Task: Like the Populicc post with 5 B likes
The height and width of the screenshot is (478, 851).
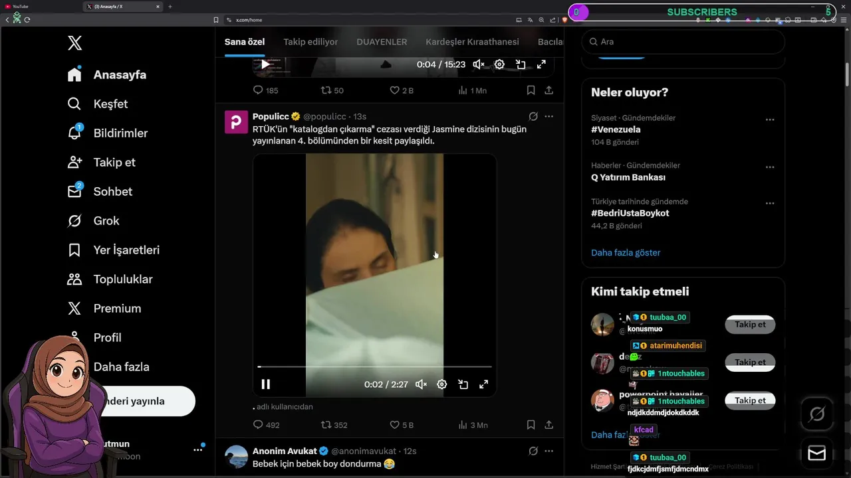Action: (401, 425)
